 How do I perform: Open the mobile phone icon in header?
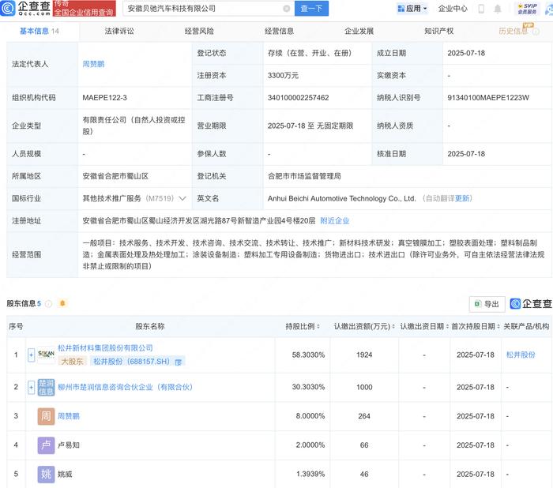point(481,9)
